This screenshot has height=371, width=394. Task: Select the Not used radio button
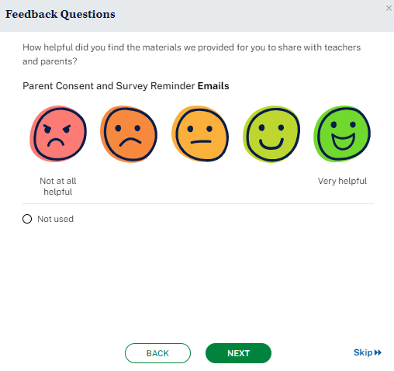27,219
